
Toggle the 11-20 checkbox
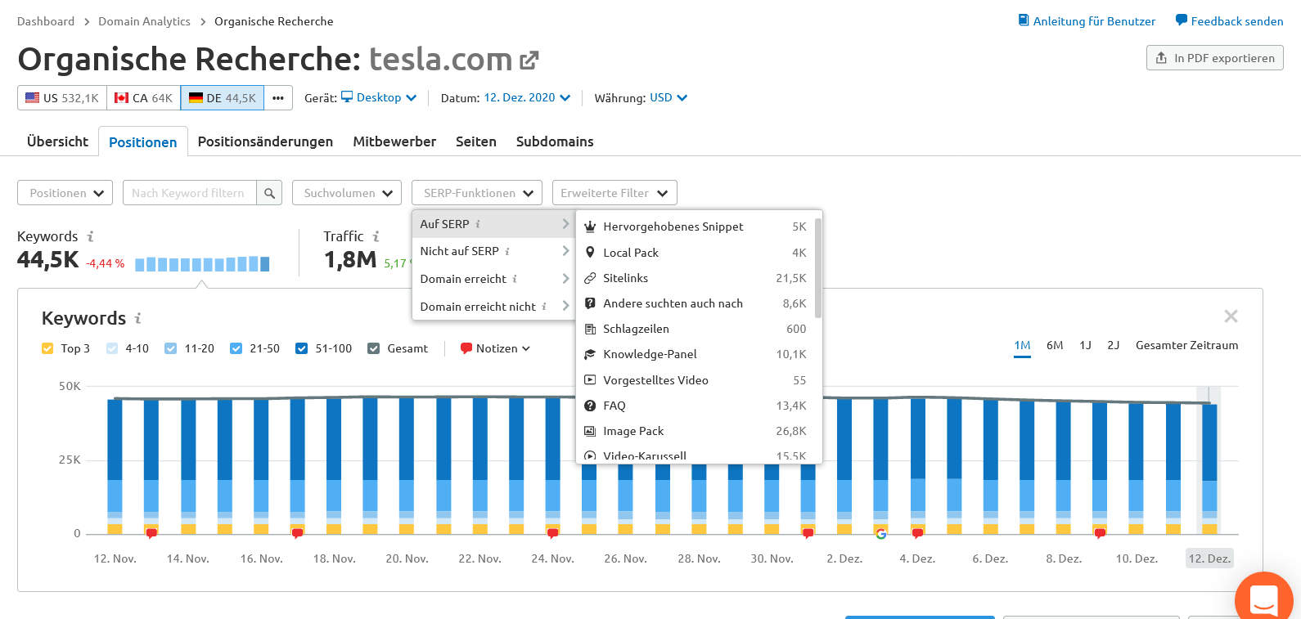[x=171, y=348]
